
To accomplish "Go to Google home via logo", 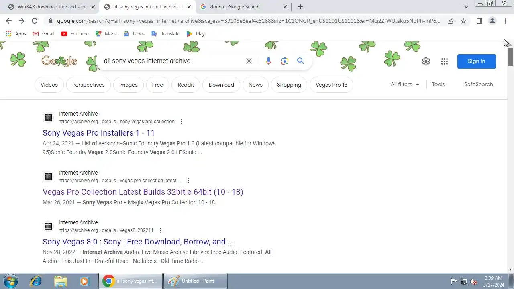I will click(x=59, y=61).
